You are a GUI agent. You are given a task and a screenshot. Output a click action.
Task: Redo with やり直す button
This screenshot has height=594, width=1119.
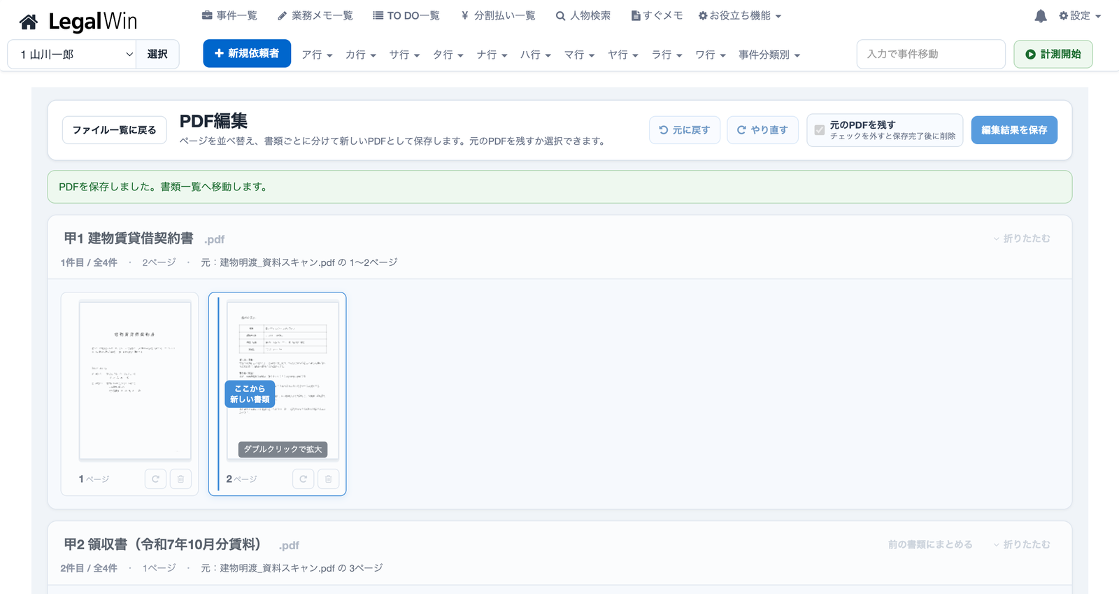763,130
